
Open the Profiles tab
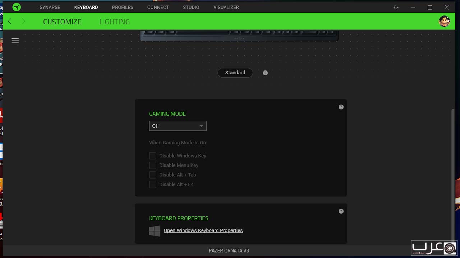(x=123, y=7)
